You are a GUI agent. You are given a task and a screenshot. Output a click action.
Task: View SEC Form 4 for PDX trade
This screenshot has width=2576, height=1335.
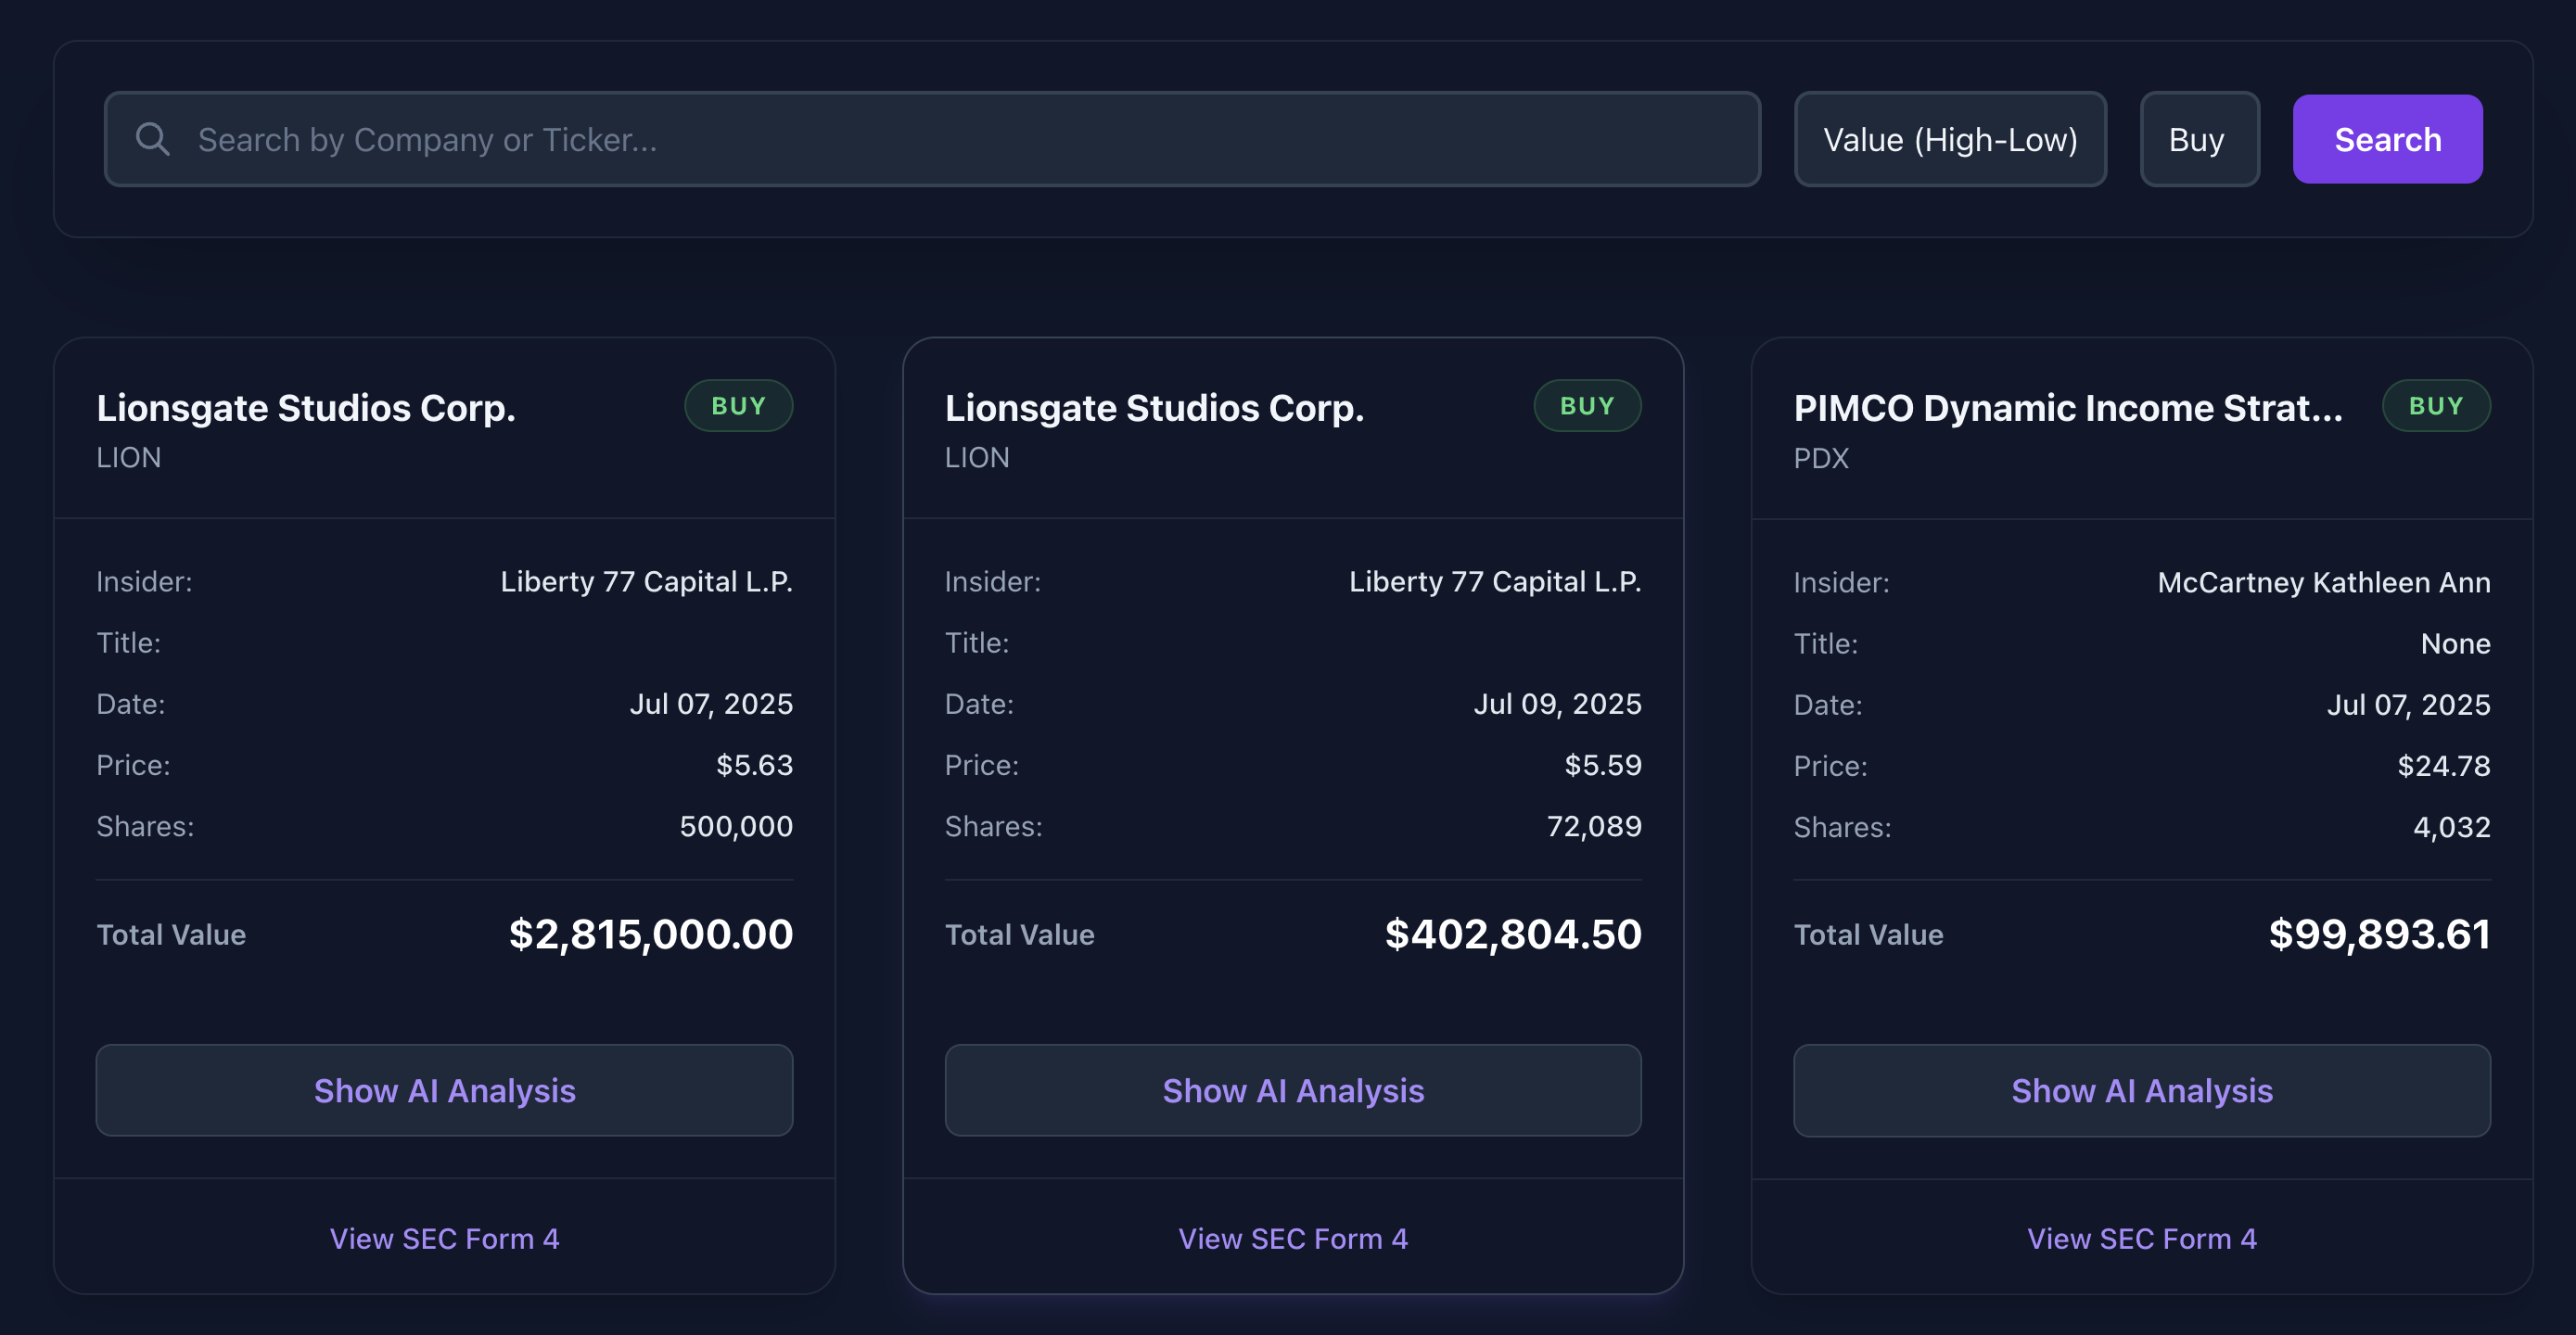tap(2142, 1238)
